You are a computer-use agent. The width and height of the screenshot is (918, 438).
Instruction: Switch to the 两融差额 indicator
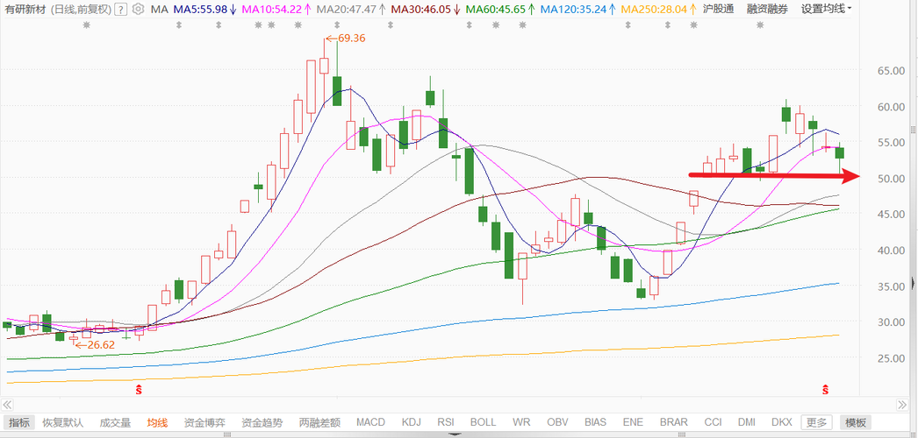(319, 422)
